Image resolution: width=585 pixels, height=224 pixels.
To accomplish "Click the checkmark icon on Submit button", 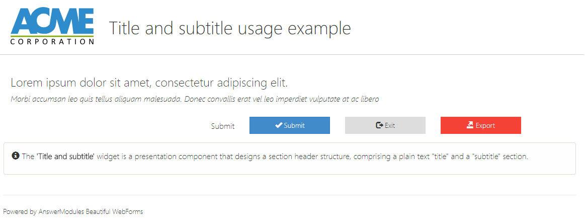I will pos(279,125).
